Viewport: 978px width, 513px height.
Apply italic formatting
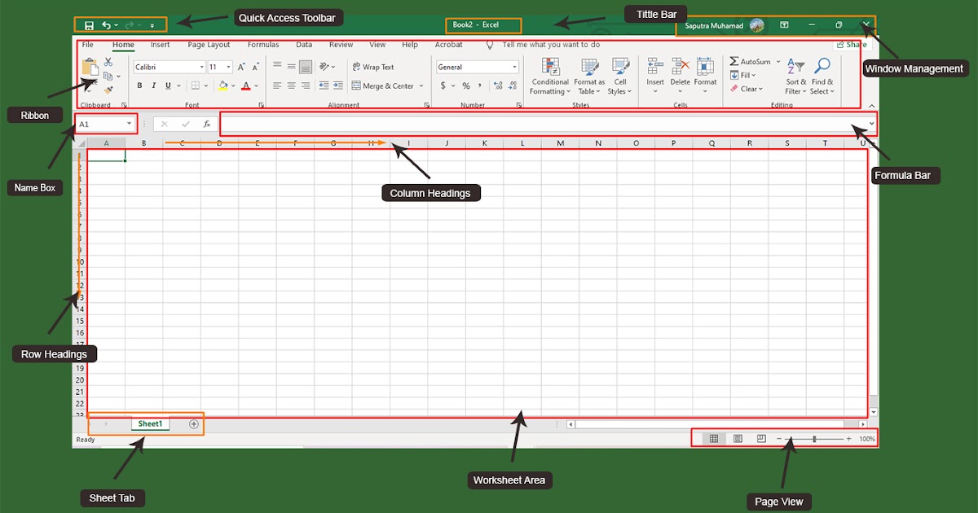pos(153,85)
